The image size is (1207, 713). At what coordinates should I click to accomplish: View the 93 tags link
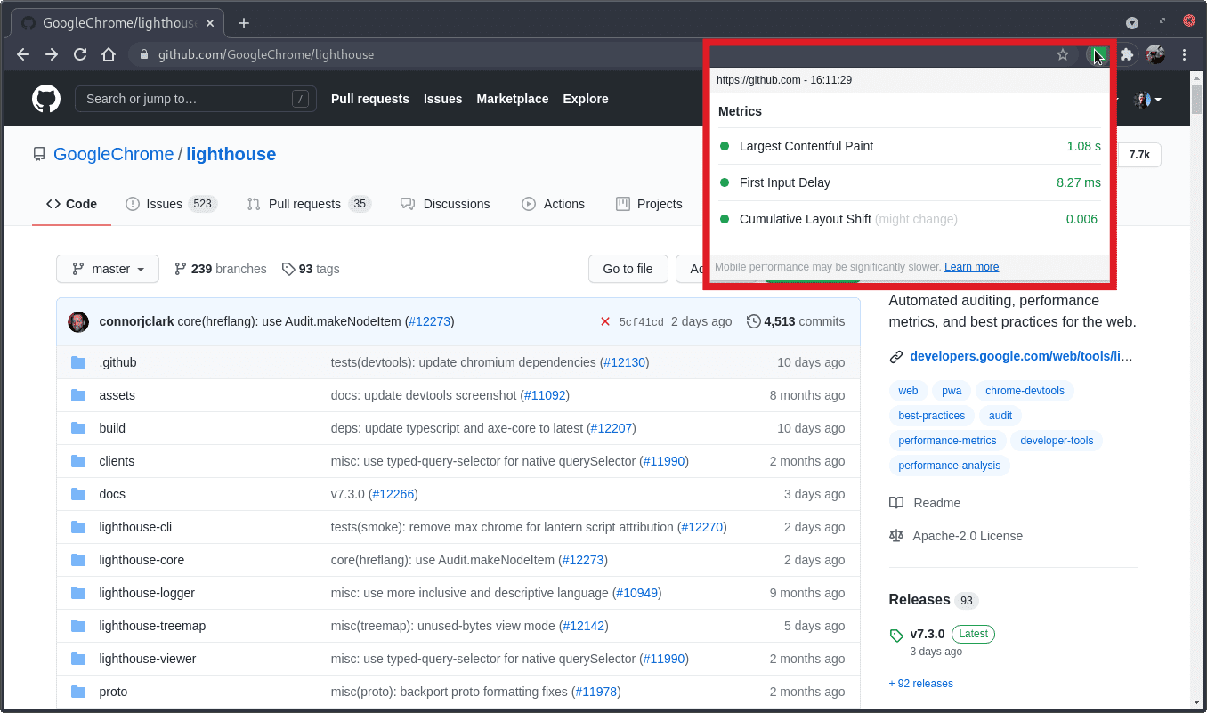click(x=311, y=269)
